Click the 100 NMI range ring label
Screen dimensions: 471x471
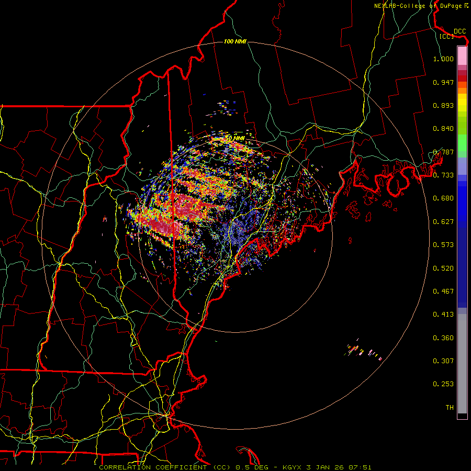[x=235, y=41]
